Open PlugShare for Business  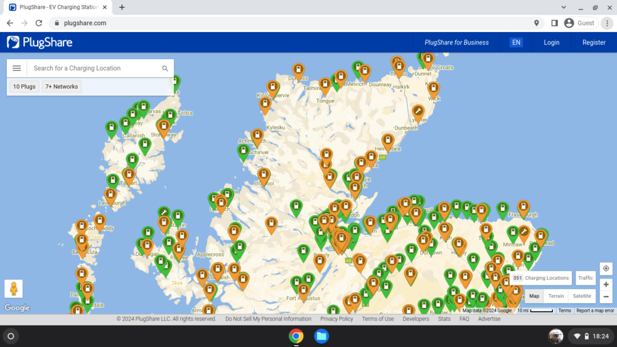coord(457,43)
